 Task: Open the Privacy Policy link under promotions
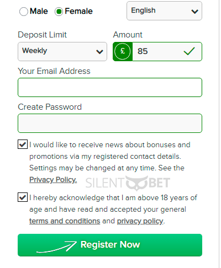(53, 180)
